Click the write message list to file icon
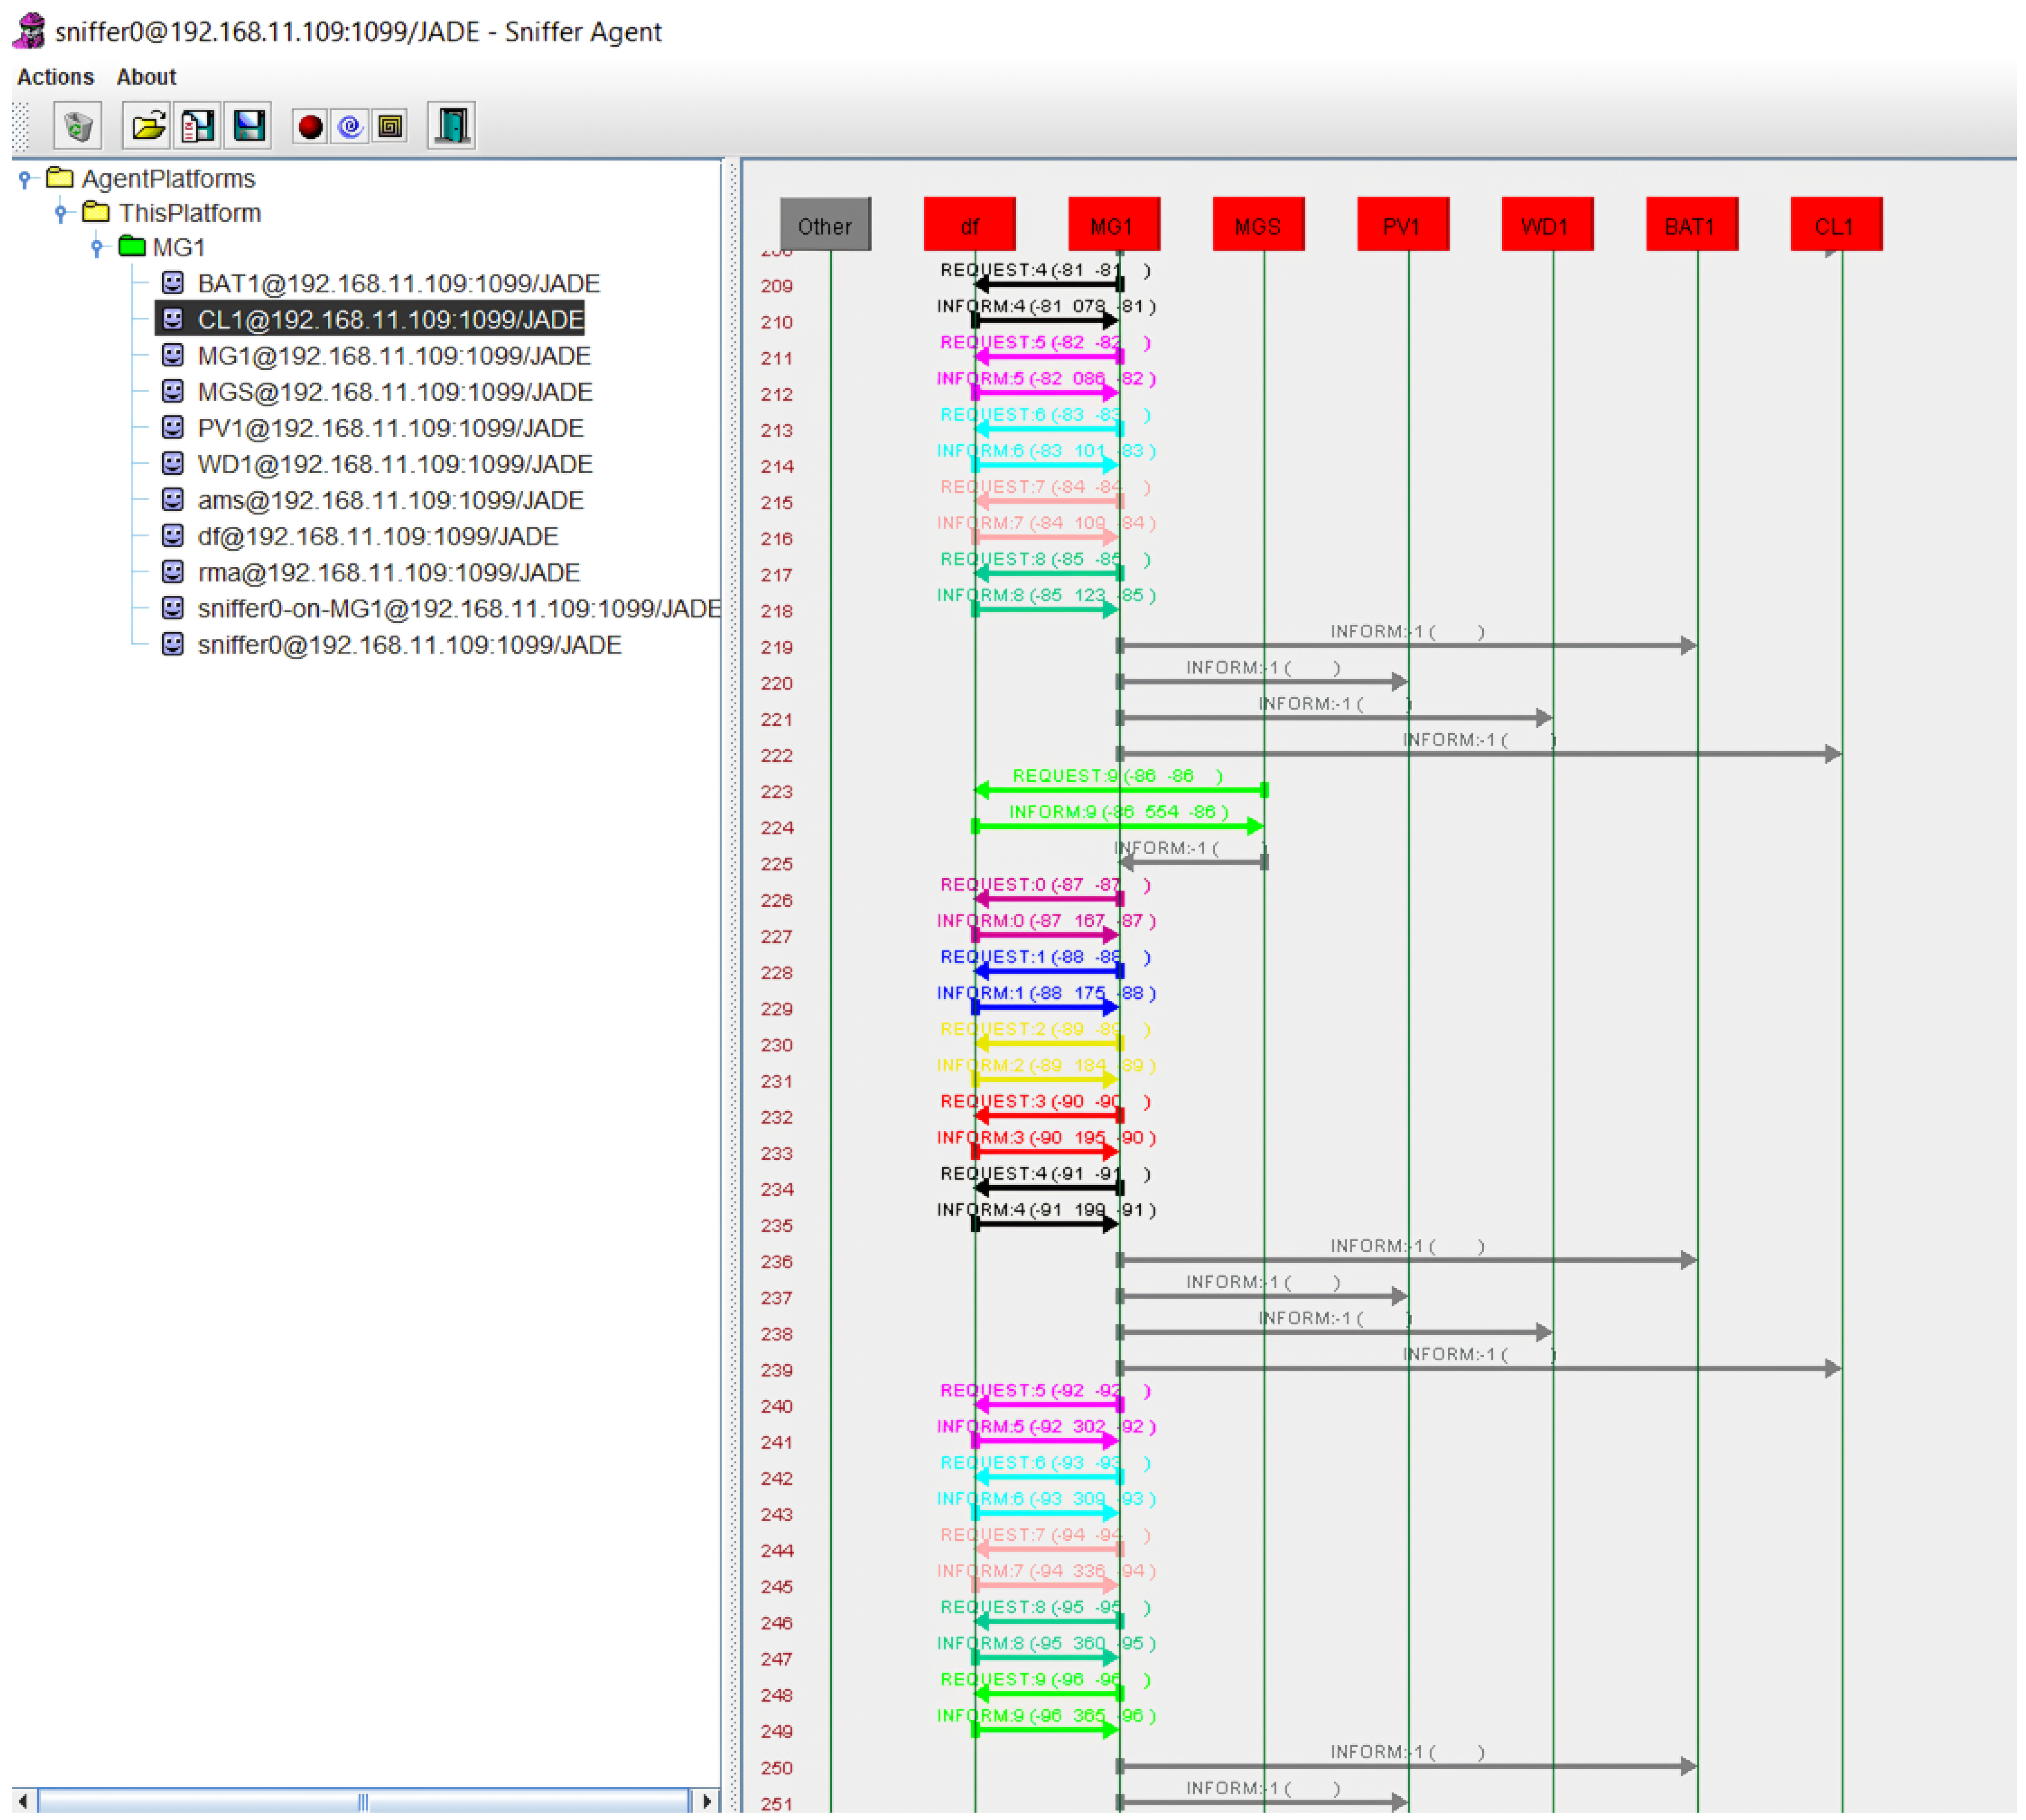The height and width of the screenshot is (1820, 2026). click(198, 126)
